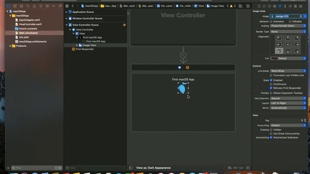Open the Debug navigator icon
The image size is (310, 174).
(47, 6)
